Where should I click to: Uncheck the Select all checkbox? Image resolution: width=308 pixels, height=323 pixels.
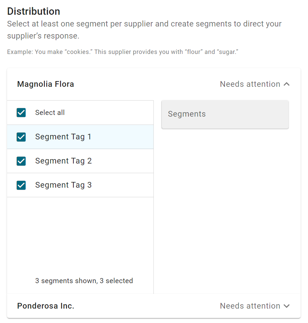(x=21, y=113)
